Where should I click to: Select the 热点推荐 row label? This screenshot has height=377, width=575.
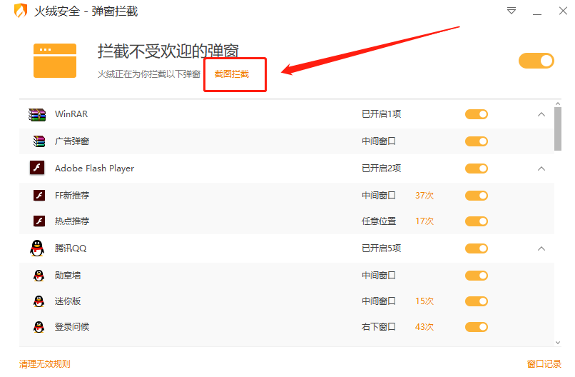pyautogui.click(x=72, y=221)
